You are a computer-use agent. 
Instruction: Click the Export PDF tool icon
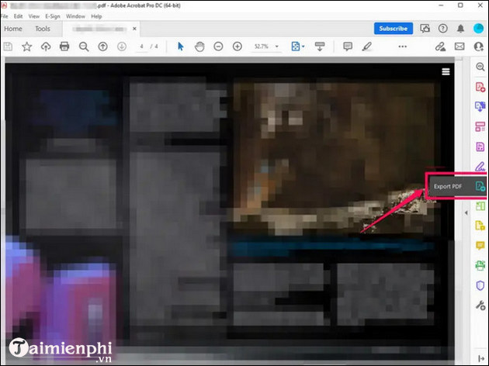point(480,186)
